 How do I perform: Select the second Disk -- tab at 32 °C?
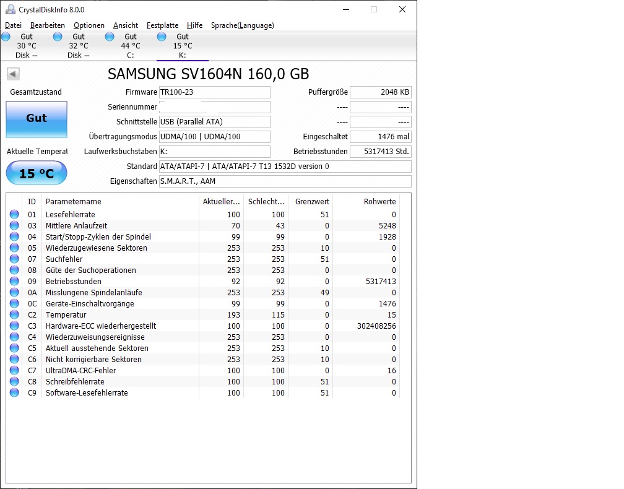(x=79, y=46)
